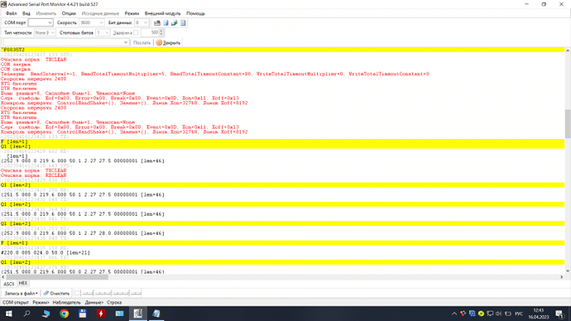Viewport: 571px width, 321px height.
Task: Click the Послать send button
Action: (142, 42)
